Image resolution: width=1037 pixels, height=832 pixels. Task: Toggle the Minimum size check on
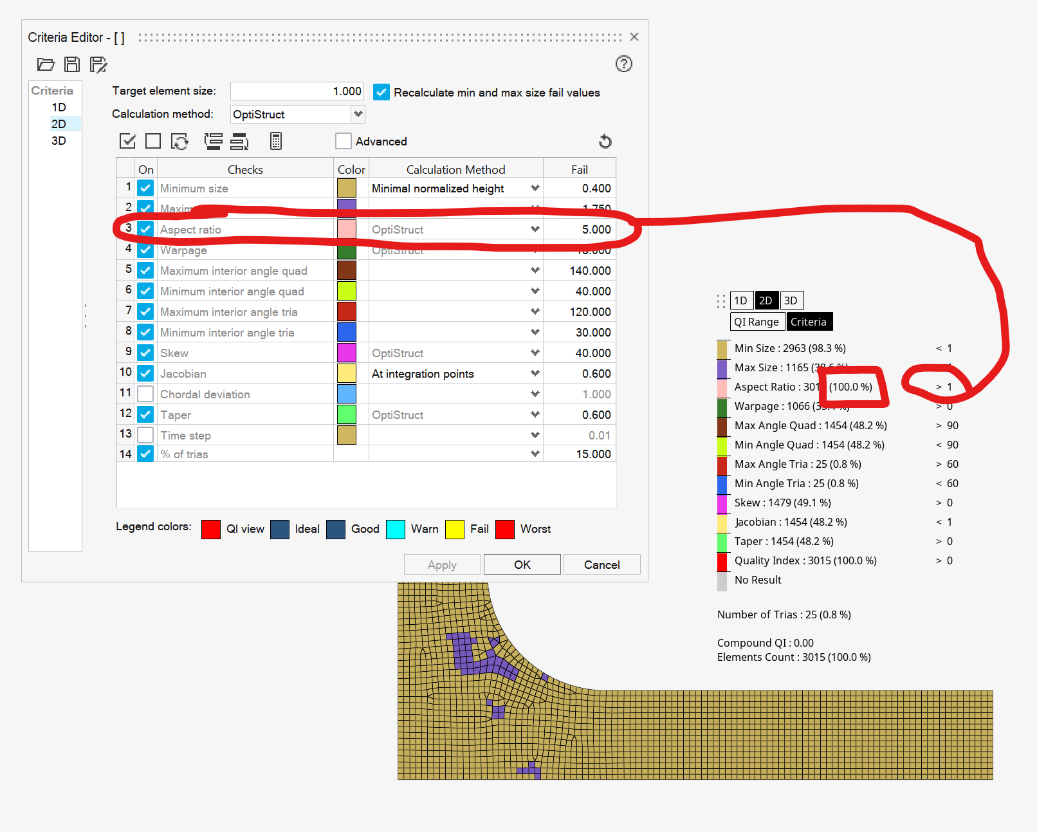click(146, 189)
